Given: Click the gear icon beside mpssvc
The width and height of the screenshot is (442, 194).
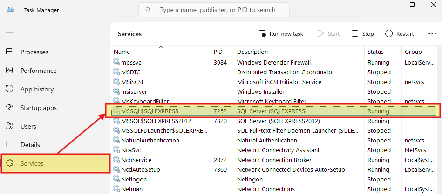Looking at the screenshot, I should click(x=116, y=62).
